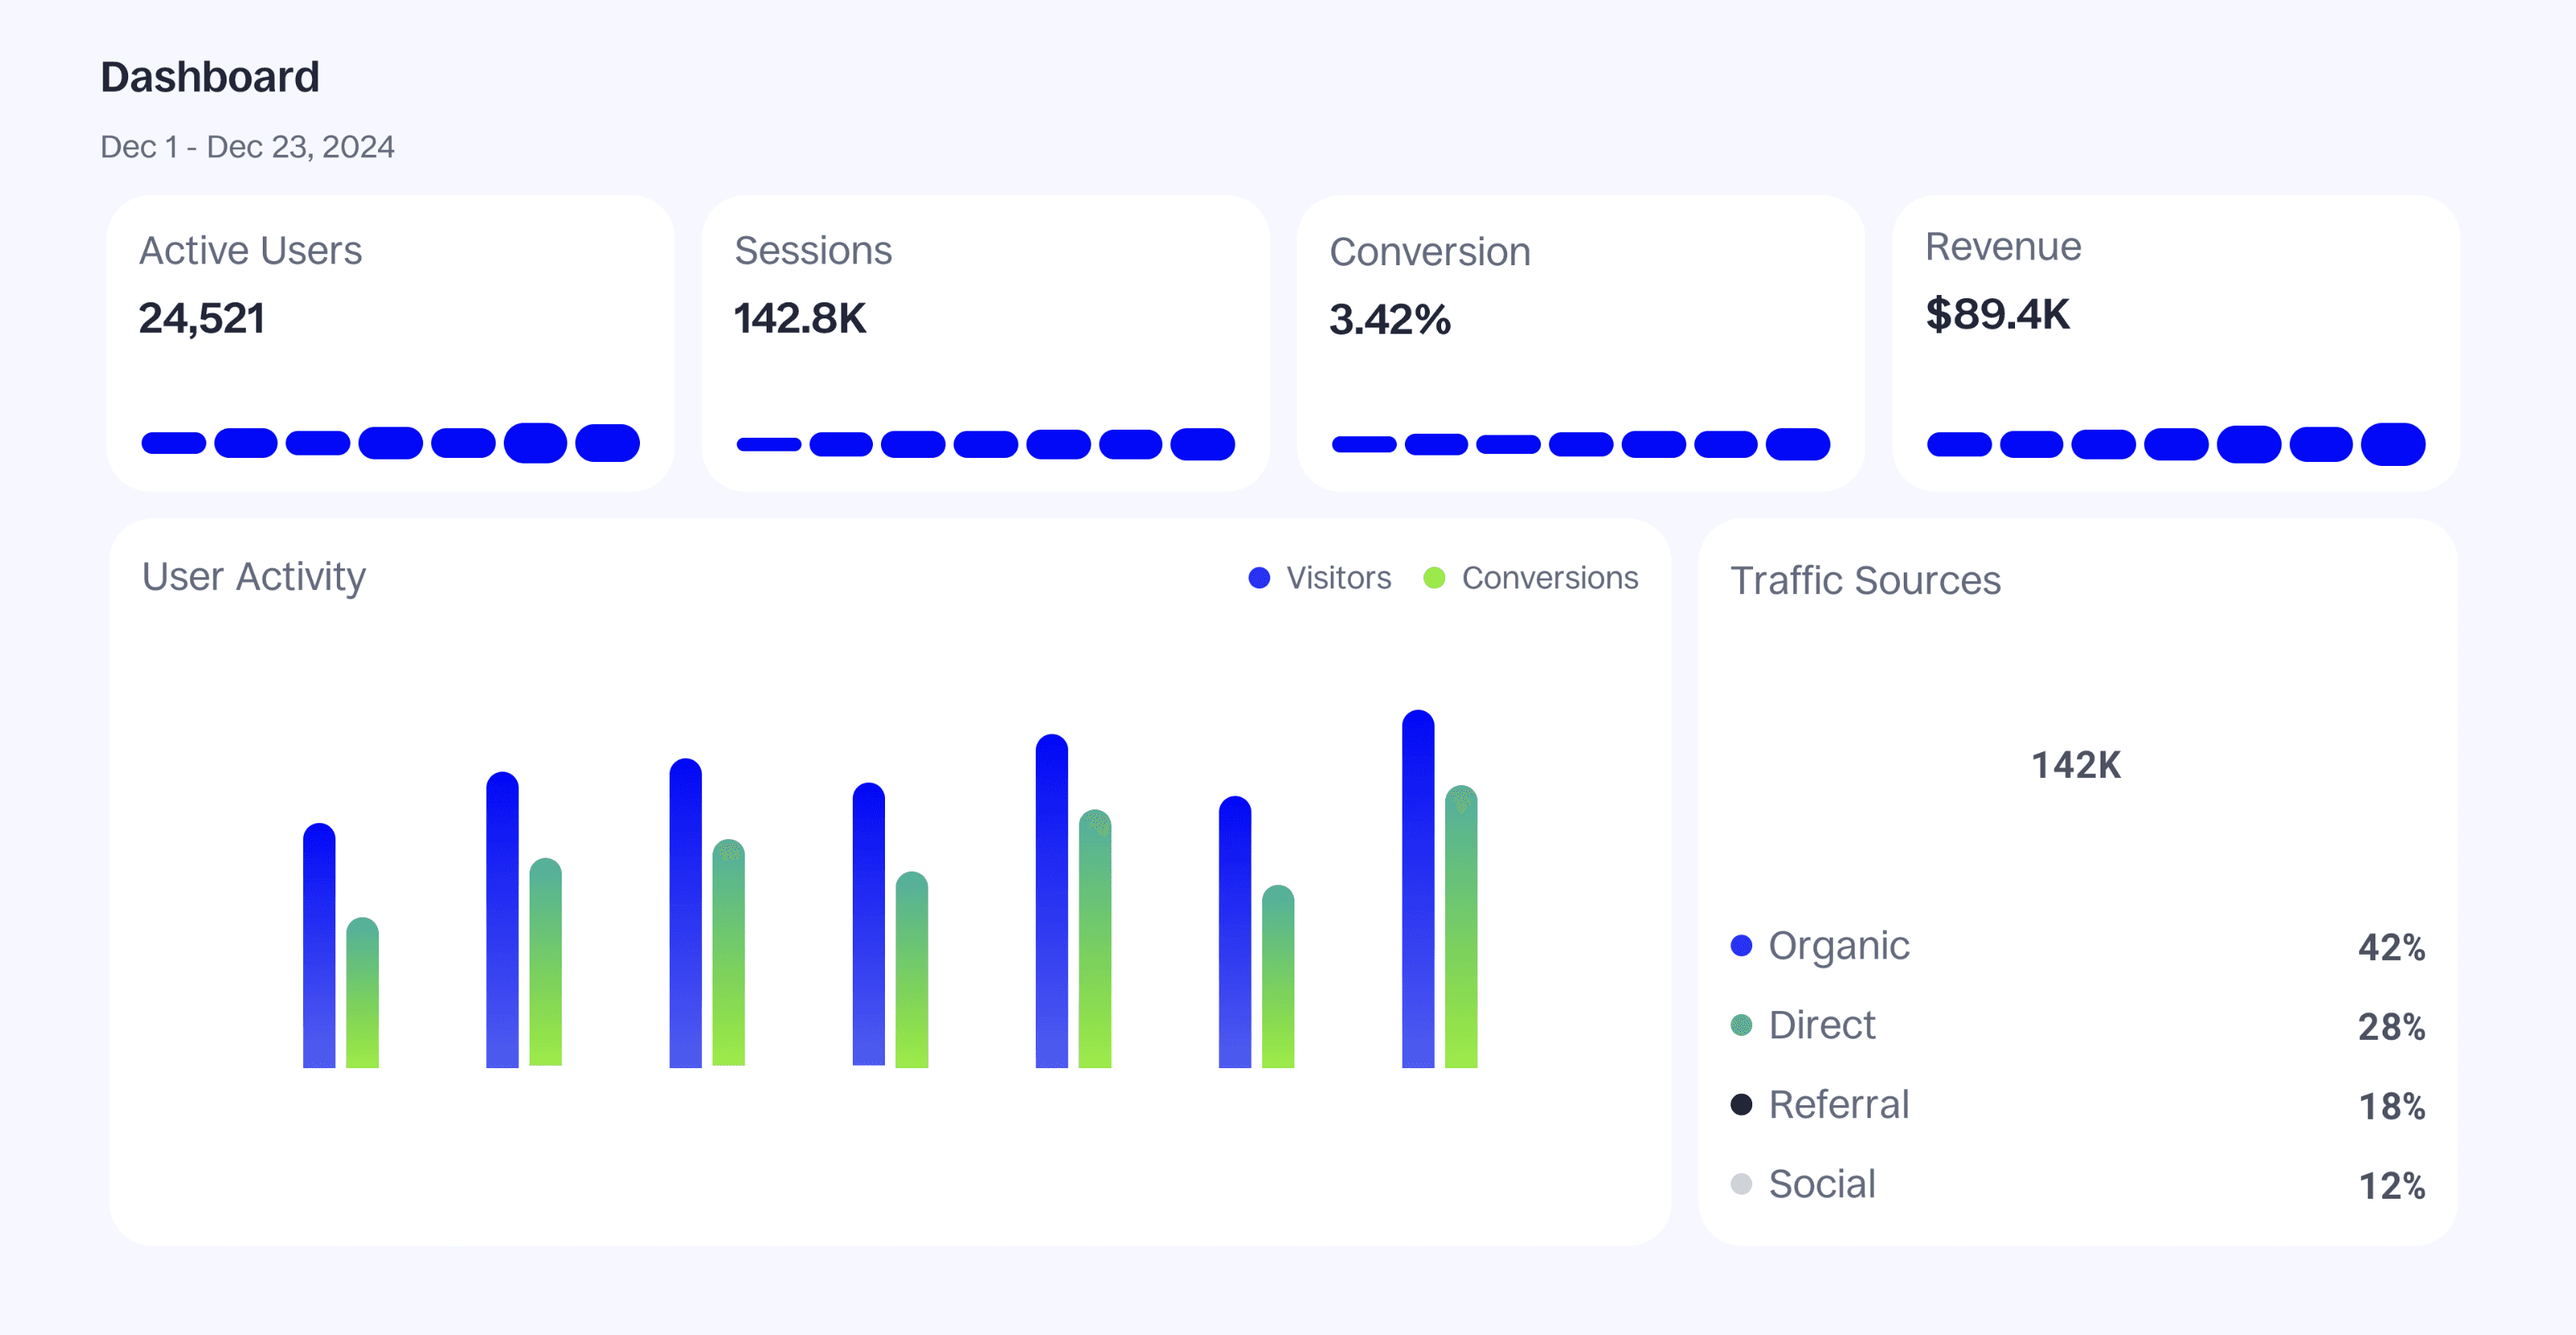Click the Conversions legend green dot
Screen dimensions: 2576x1335
pos(1434,578)
